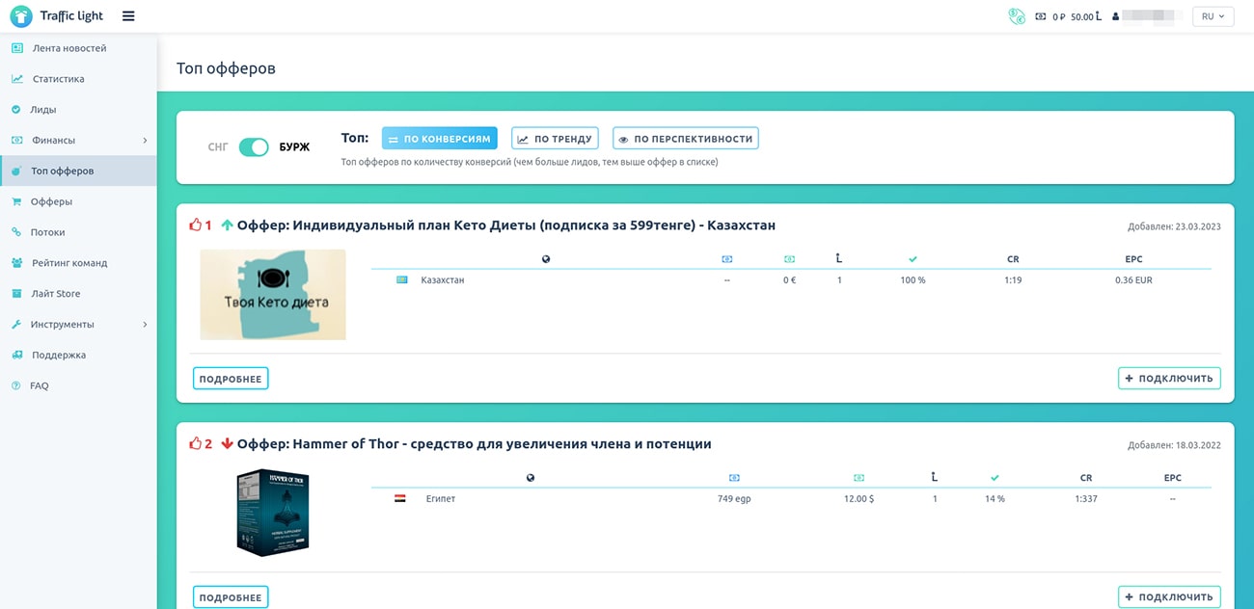The height and width of the screenshot is (609, 1254).
Task: Open the Hammer of Thor offer title link
Action: click(475, 444)
